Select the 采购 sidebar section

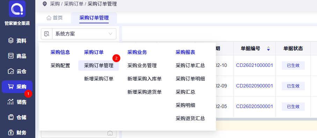point(17,87)
